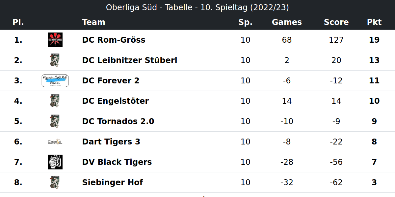Open the DV Black Tigers team name
395x197 pixels.
click(x=117, y=162)
